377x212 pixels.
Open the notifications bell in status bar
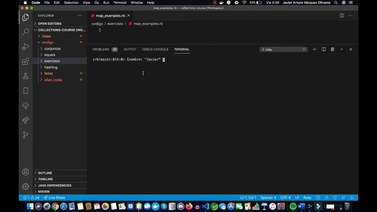pyautogui.click(x=352, y=198)
